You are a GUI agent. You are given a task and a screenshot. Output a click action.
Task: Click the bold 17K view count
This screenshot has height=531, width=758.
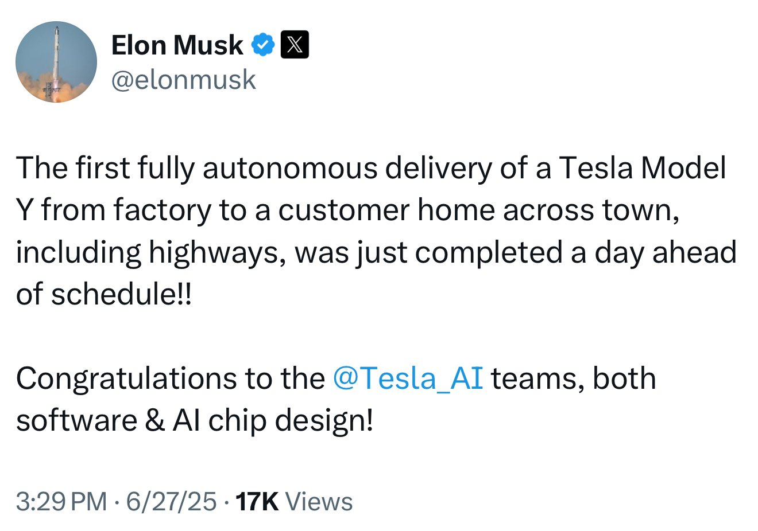(x=257, y=502)
